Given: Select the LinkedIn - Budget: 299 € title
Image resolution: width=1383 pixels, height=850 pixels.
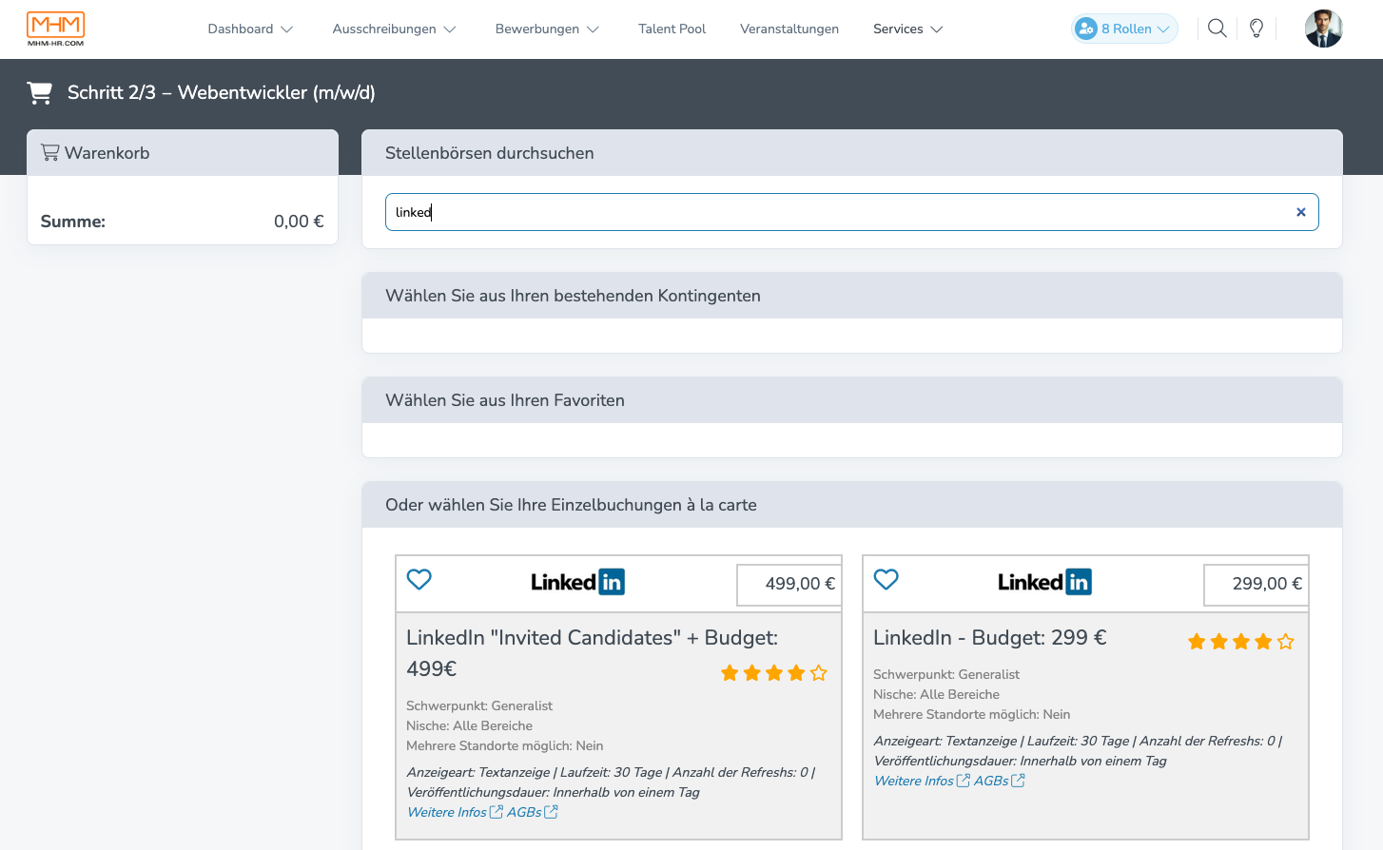Looking at the screenshot, I should coord(989,638).
